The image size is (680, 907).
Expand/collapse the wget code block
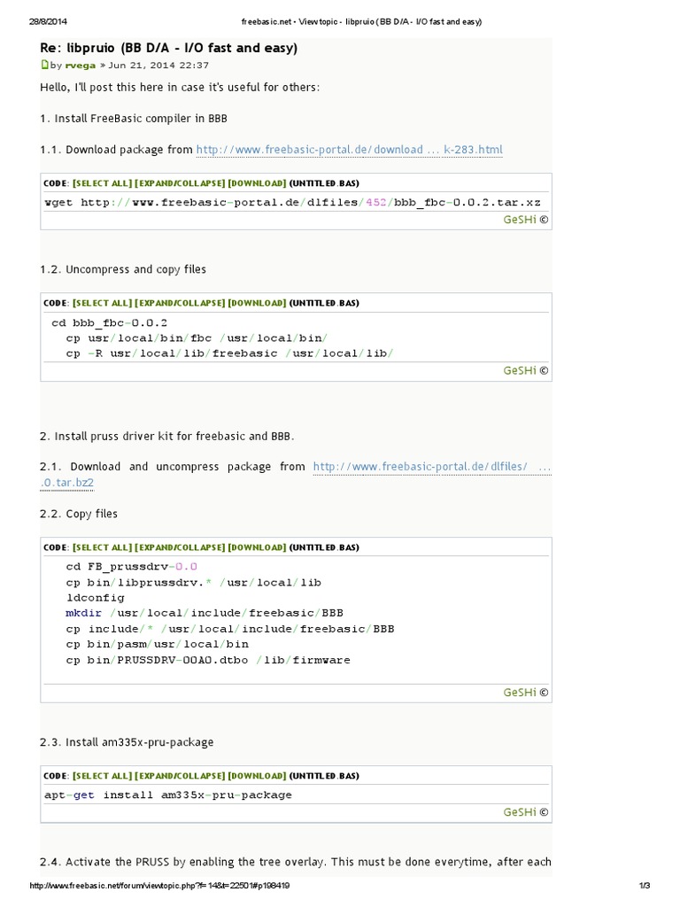180,183
